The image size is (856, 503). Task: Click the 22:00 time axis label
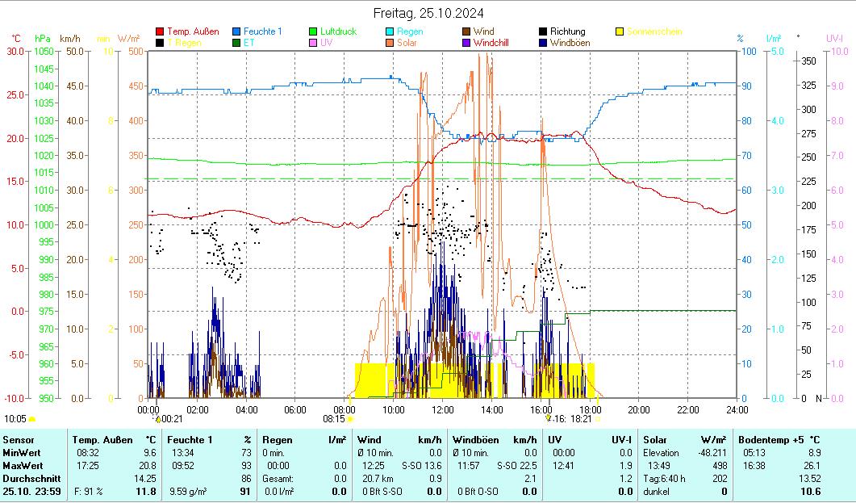point(688,409)
